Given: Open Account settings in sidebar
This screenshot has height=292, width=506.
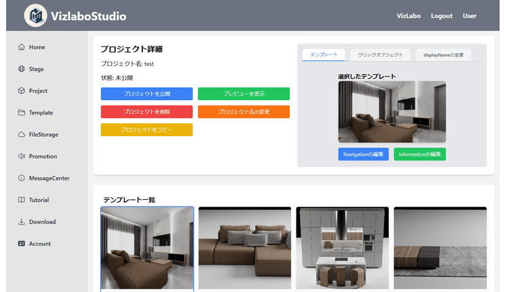Looking at the screenshot, I should [x=40, y=244].
